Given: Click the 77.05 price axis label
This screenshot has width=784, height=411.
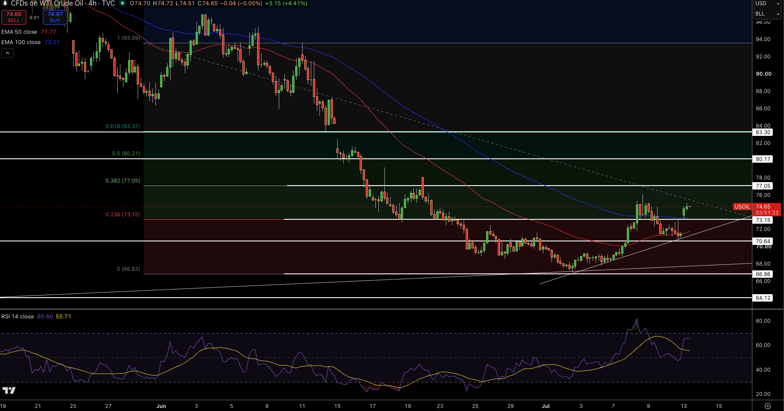Looking at the screenshot, I should [763, 186].
